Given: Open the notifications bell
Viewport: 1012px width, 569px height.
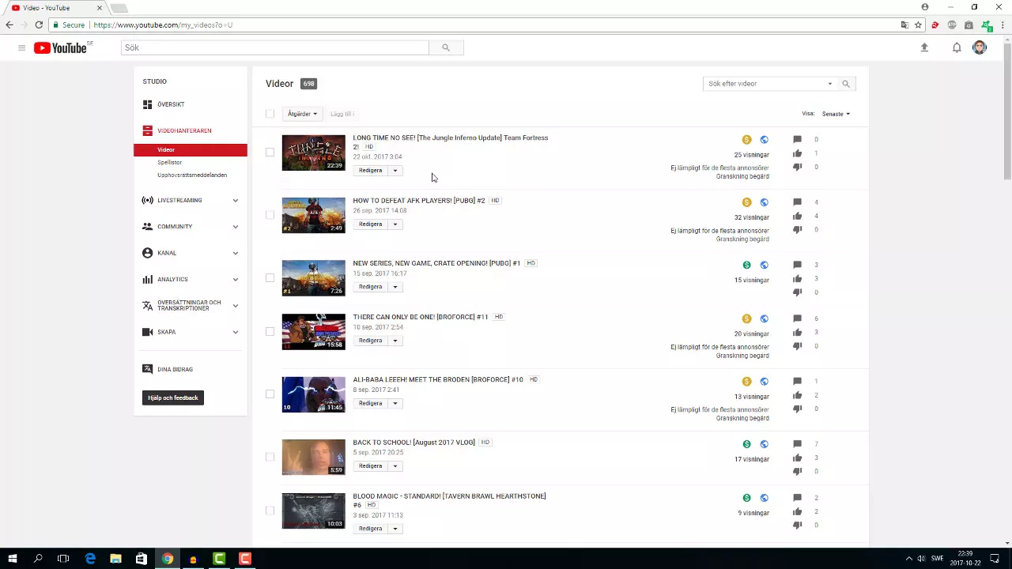Looking at the screenshot, I should 957,48.
